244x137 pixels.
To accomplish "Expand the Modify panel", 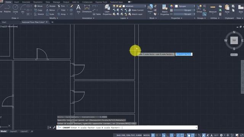I will point(54,18).
